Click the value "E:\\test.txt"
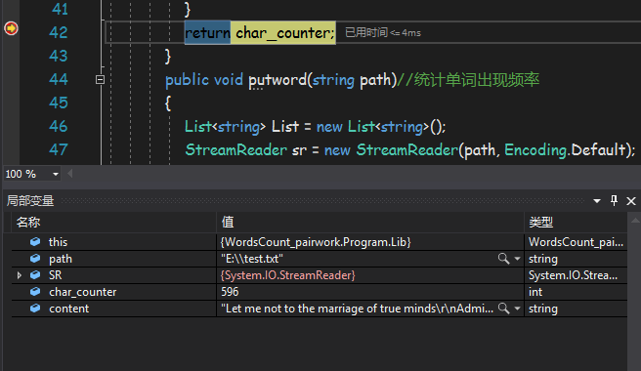Screen dimensions: 641x371 tap(252, 259)
